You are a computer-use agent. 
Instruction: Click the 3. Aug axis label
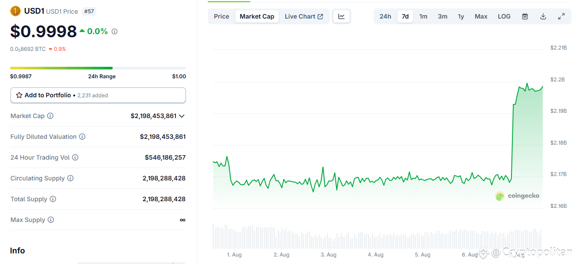[x=328, y=255]
